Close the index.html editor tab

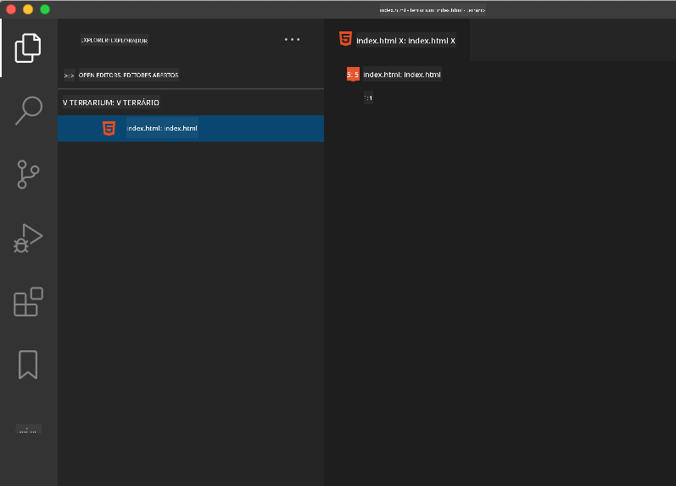453,41
